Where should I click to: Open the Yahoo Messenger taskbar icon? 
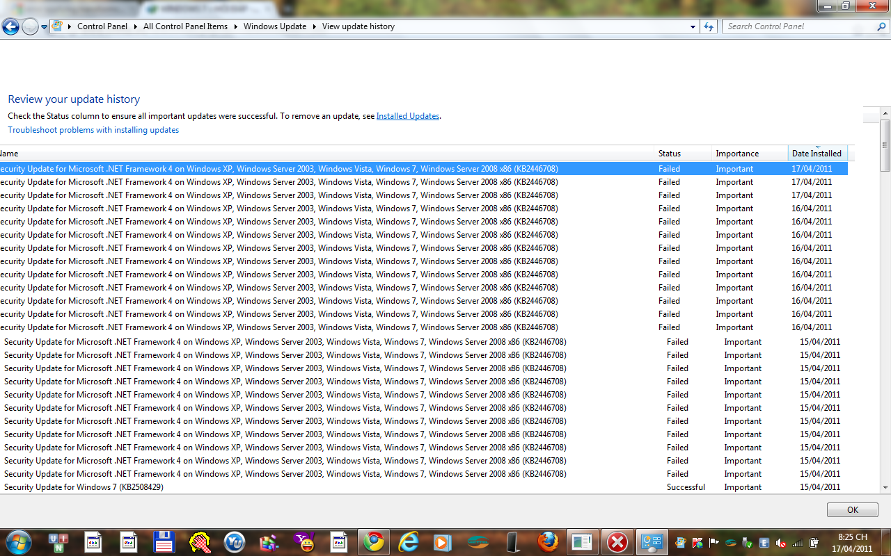point(304,542)
